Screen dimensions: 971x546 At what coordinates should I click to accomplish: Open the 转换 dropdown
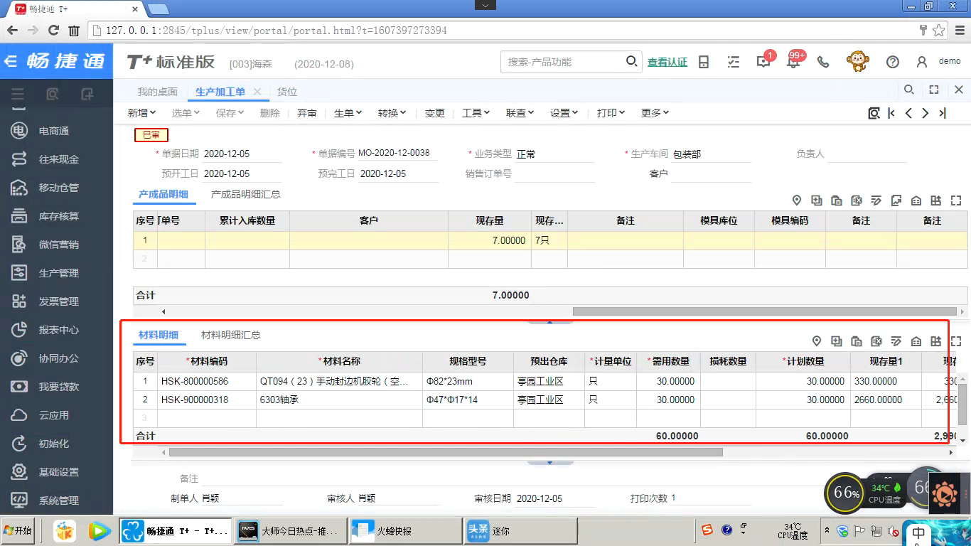(x=392, y=113)
